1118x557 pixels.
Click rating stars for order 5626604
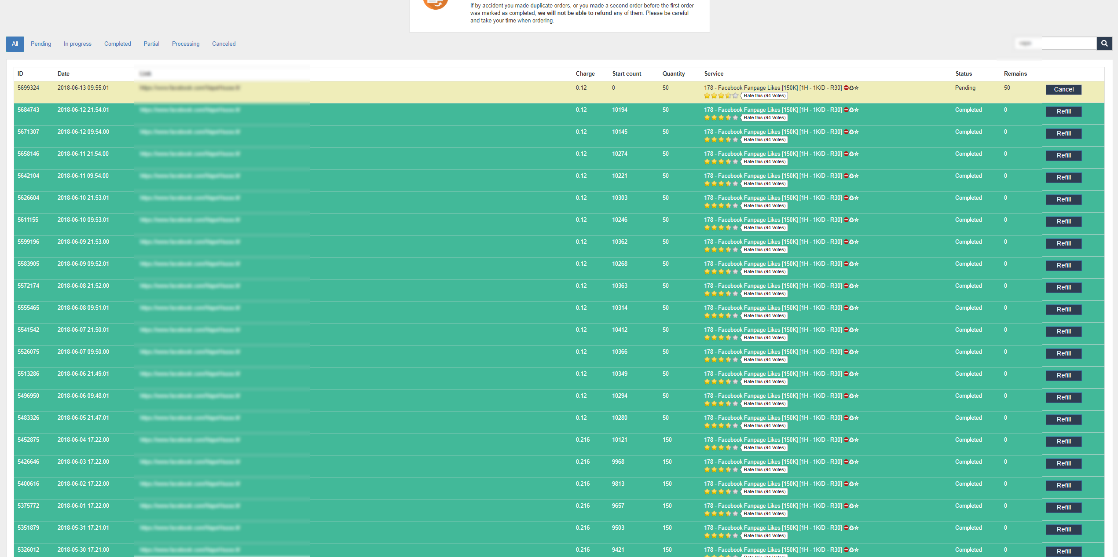coord(721,205)
